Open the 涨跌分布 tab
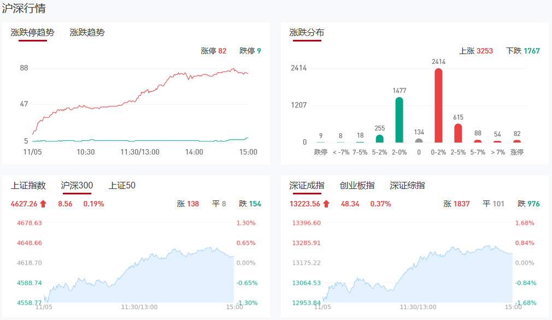552x320 pixels. [x=307, y=32]
